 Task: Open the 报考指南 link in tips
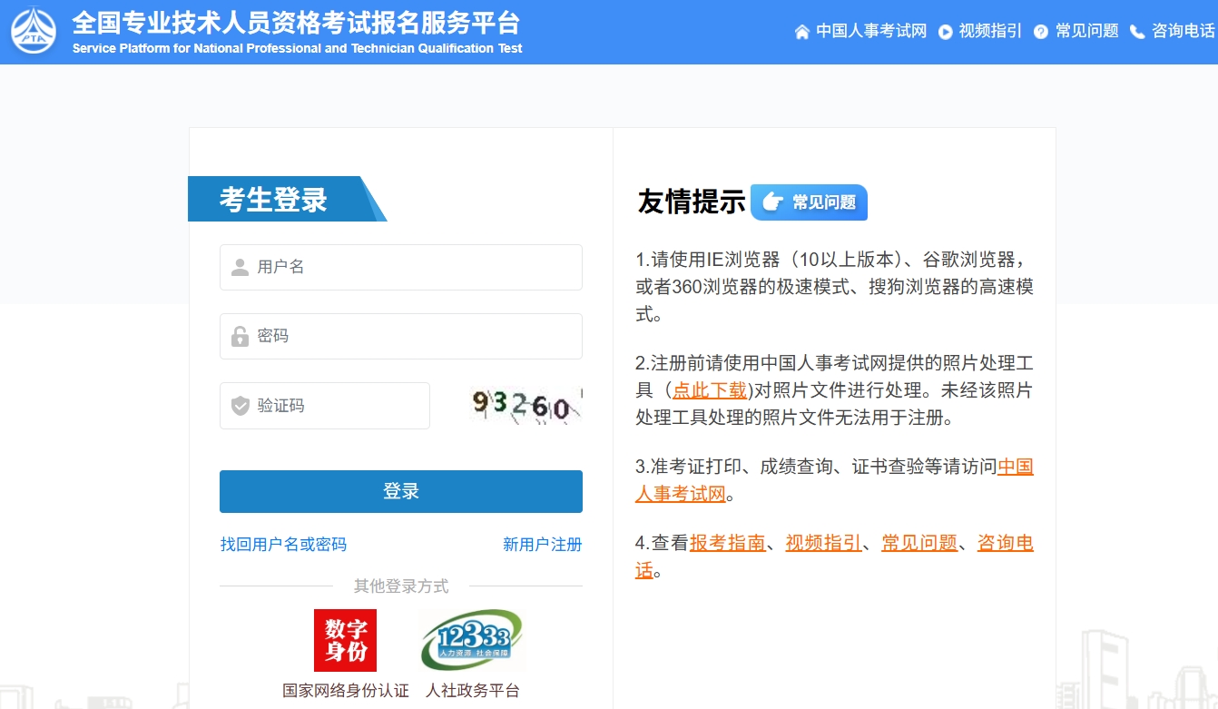727,543
